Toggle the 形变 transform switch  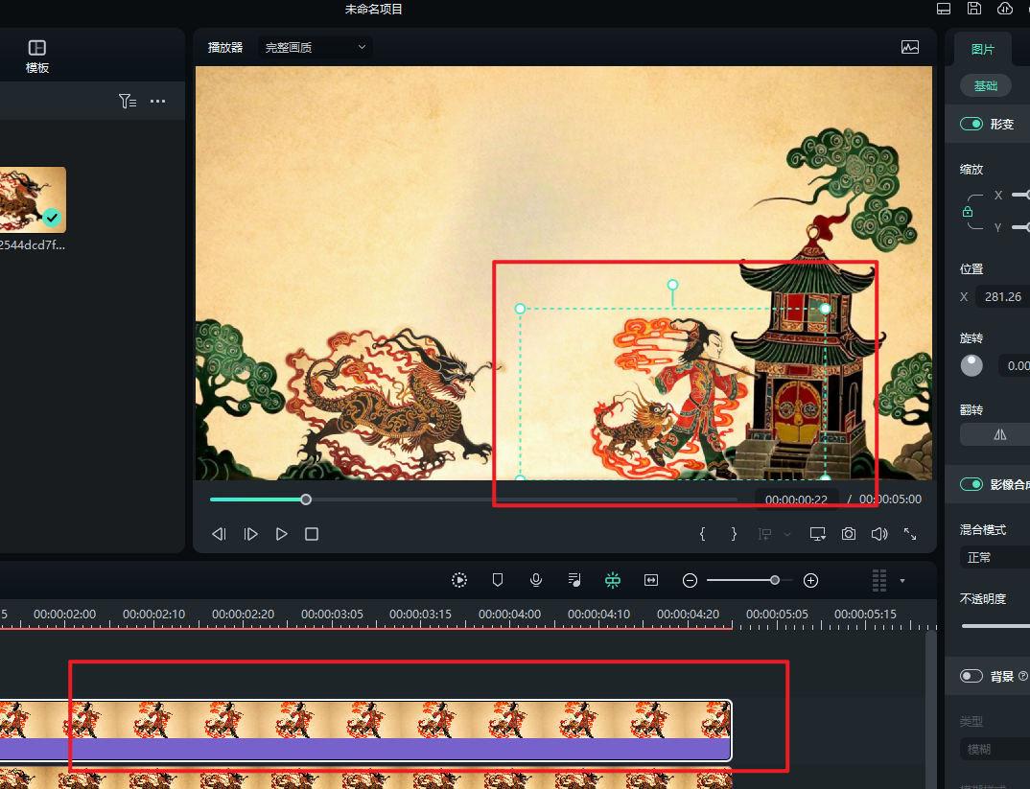coord(971,124)
